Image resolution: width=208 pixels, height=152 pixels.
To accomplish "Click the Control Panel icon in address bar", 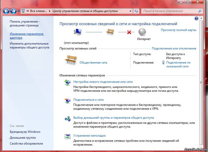I will pos(23,11).
